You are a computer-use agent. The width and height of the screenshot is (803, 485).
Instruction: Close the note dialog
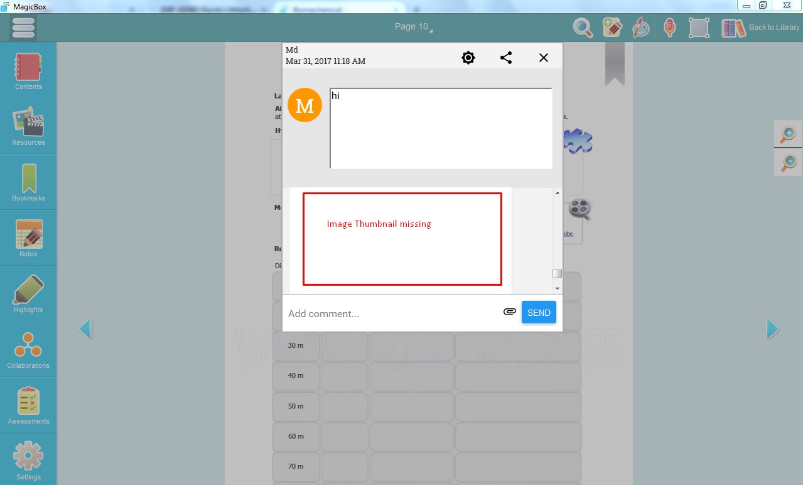pyautogui.click(x=544, y=58)
